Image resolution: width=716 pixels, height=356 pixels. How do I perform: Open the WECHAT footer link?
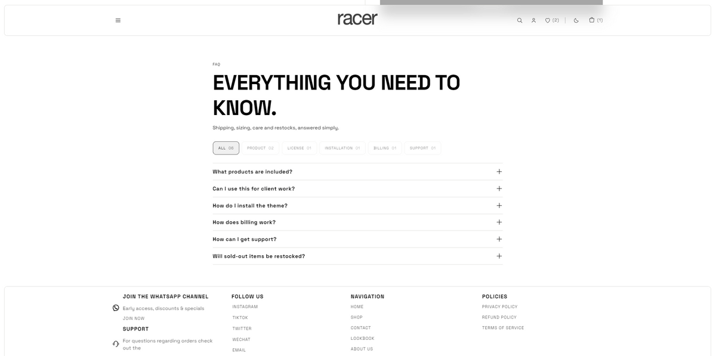pos(241,339)
